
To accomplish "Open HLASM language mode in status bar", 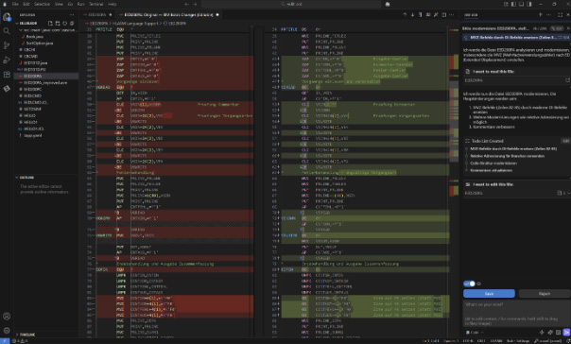I will click(x=496, y=341).
